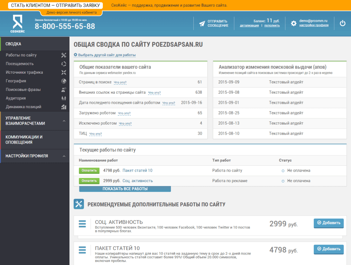
Task: Click Что это? next to Загружено роботом
Action: 124,113
